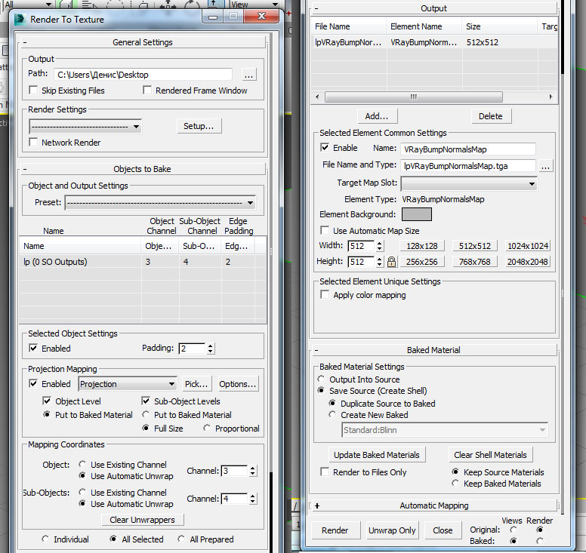Select Proportional radio option

pos(206,428)
